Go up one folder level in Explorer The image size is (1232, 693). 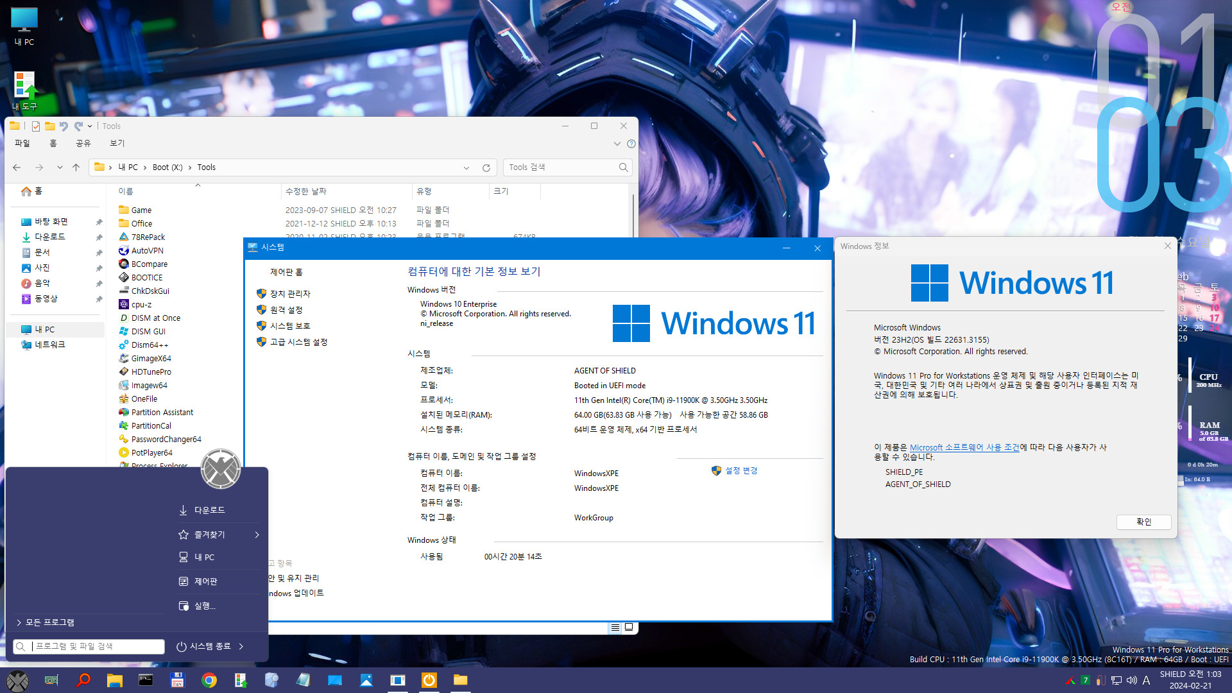point(76,167)
